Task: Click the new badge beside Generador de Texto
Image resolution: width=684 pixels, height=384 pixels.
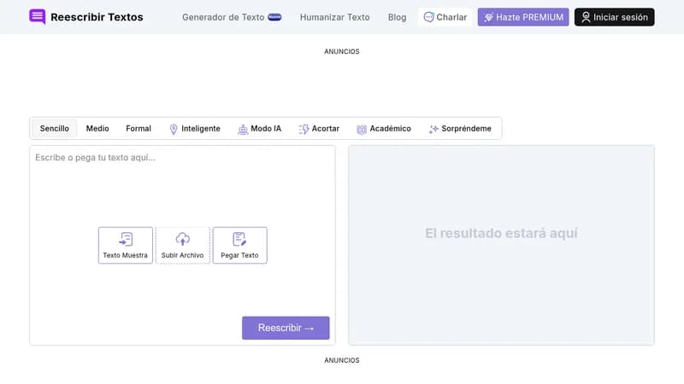Action: tap(274, 17)
